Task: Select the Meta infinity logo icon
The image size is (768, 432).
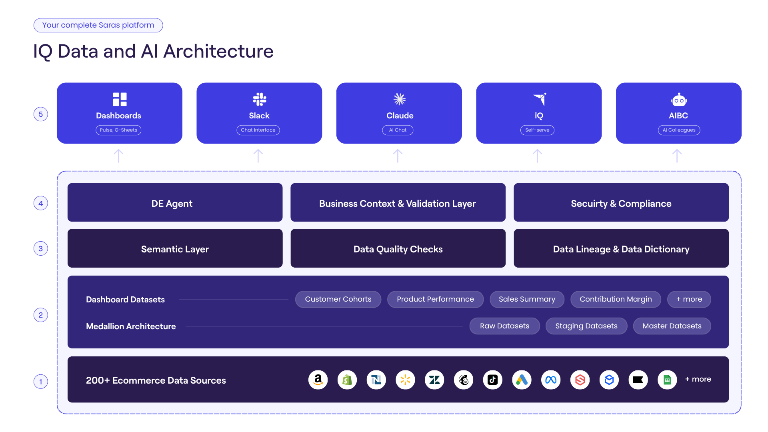Action: click(x=551, y=380)
